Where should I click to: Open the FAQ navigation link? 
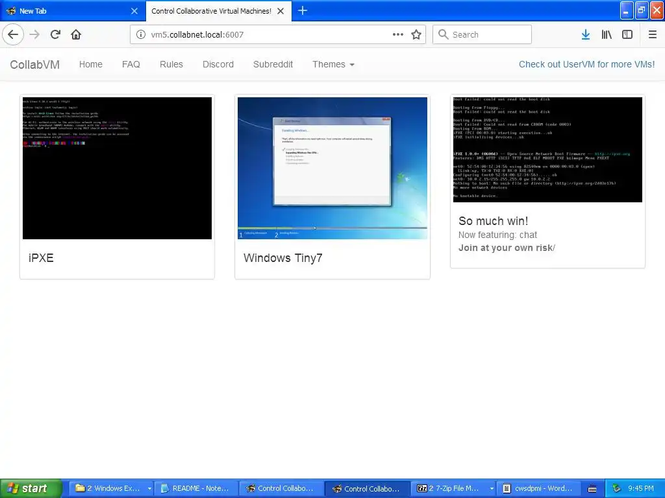131,64
